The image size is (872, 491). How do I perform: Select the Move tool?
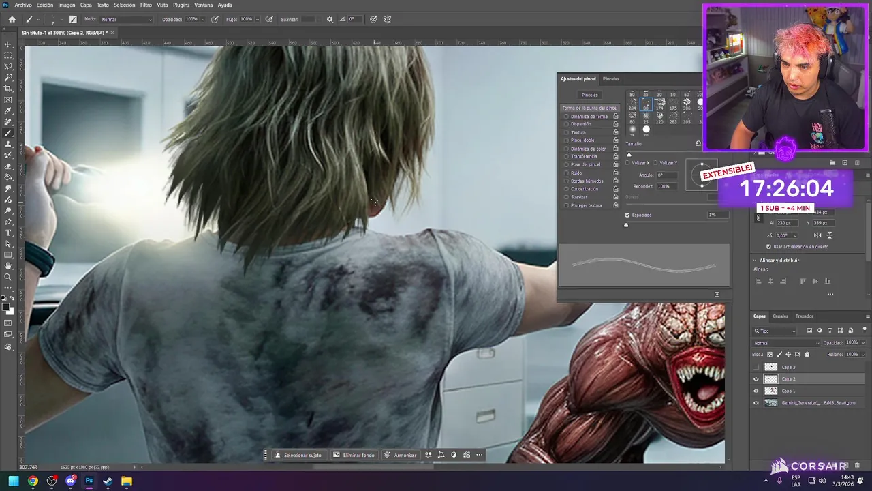(8, 44)
